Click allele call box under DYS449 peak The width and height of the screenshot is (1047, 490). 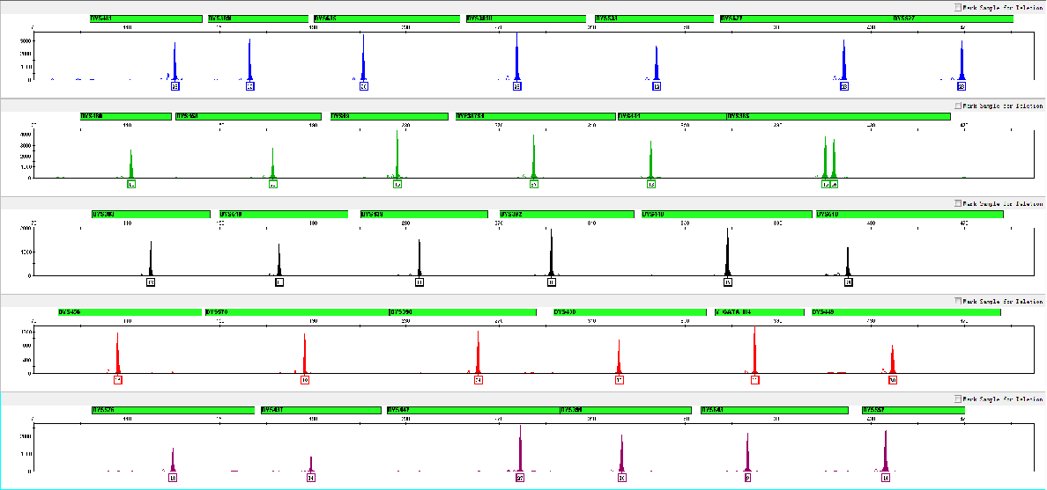pyautogui.click(x=893, y=380)
